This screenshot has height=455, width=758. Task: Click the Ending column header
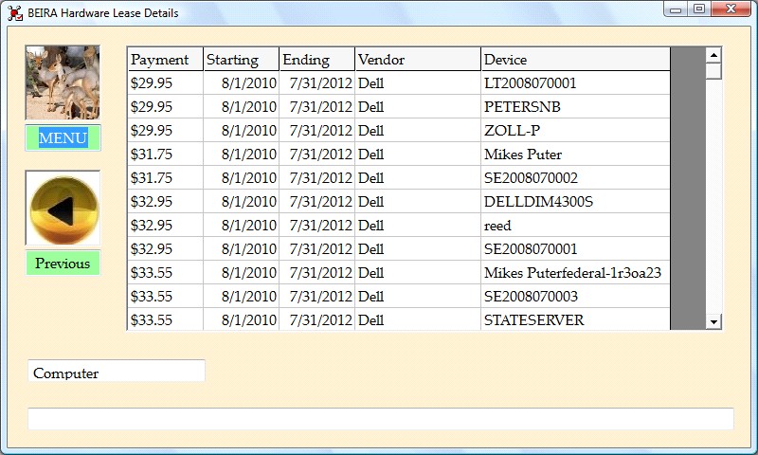point(316,60)
